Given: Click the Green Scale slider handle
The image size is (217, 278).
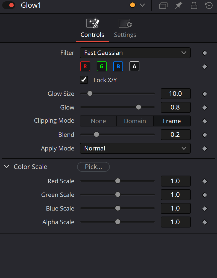Looking at the screenshot, I should 118,194.
